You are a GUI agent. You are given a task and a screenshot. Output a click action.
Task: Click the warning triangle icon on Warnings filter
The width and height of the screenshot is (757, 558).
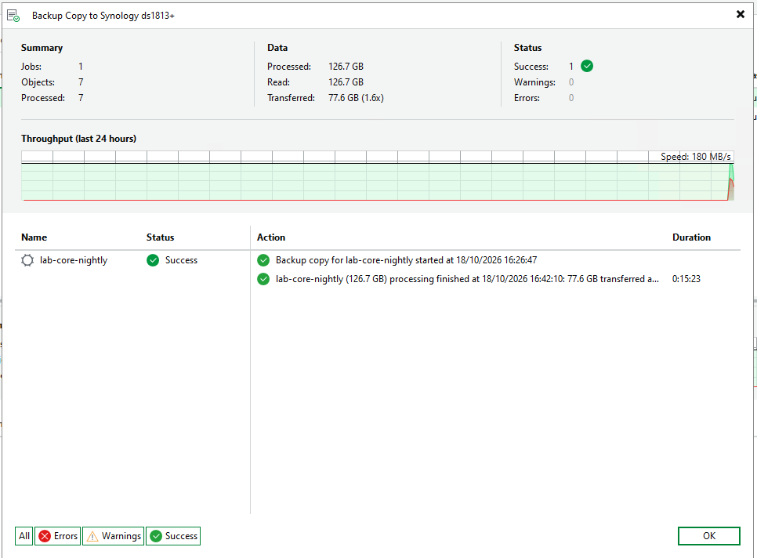tap(92, 536)
